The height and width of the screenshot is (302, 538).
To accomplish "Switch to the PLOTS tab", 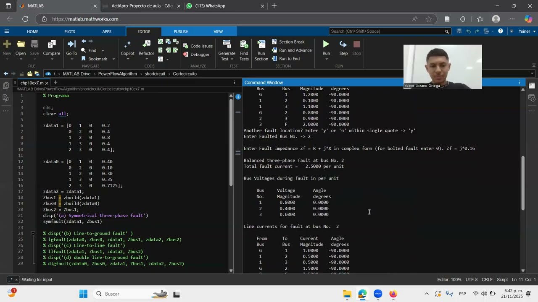I will (x=70, y=31).
